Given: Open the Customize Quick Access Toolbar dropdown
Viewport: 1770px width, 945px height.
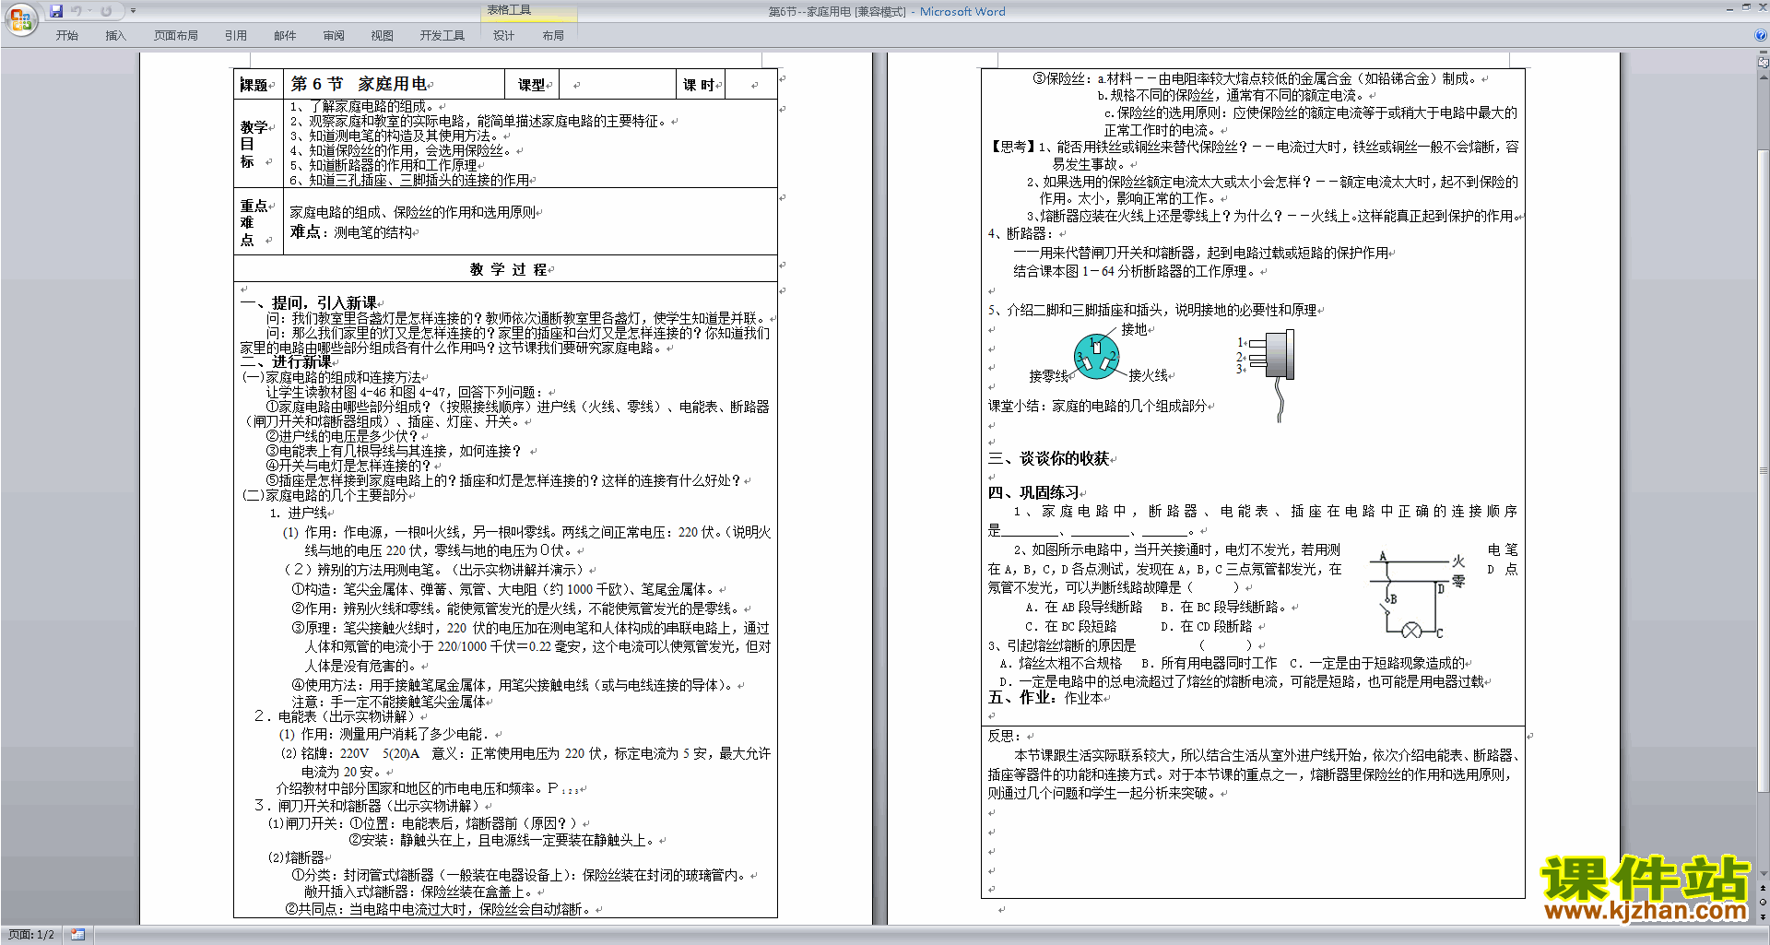Looking at the screenshot, I should click(133, 11).
